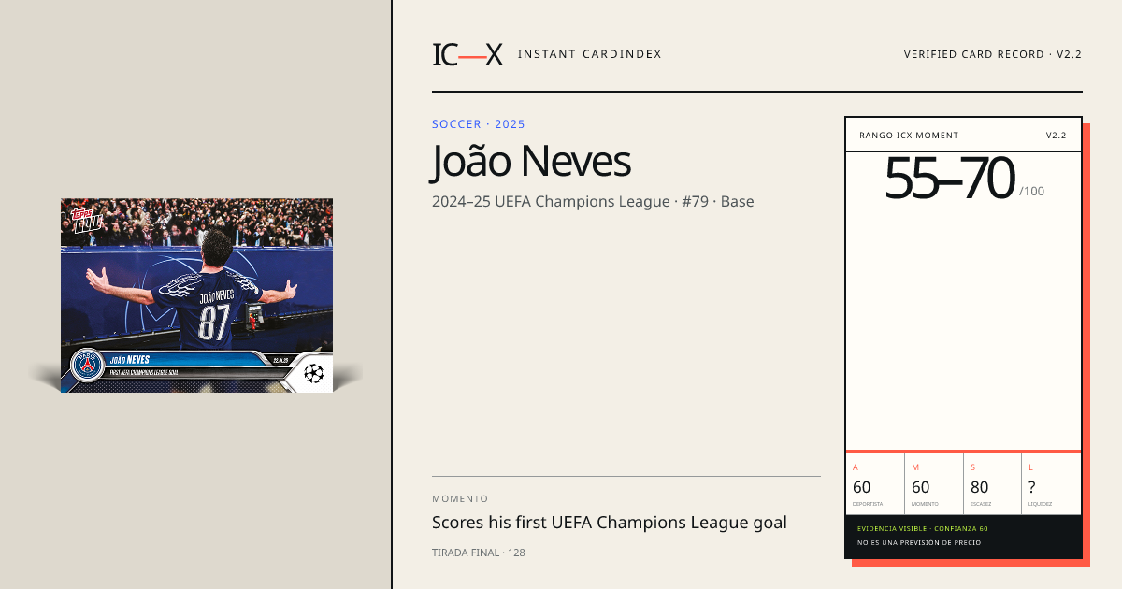The height and width of the screenshot is (589, 1122).
Task: Select the Rango ICX Moment panel title
Action: (909, 136)
